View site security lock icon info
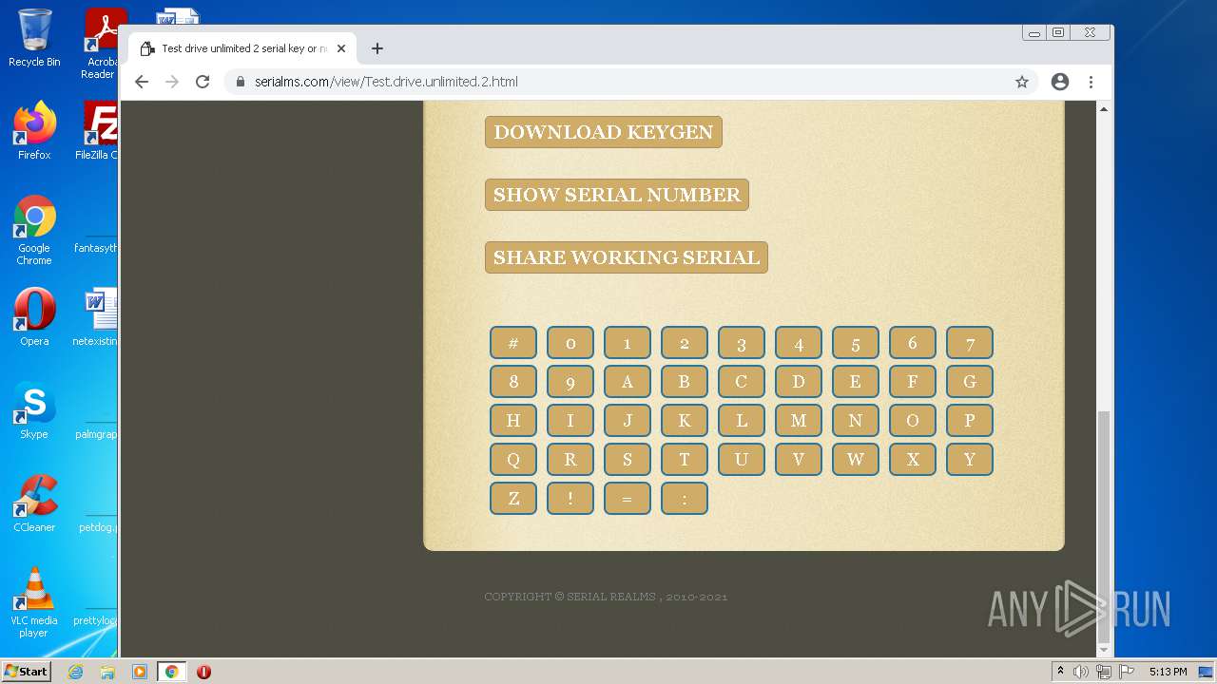Image resolution: width=1217 pixels, height=684 pixels. 241,82
